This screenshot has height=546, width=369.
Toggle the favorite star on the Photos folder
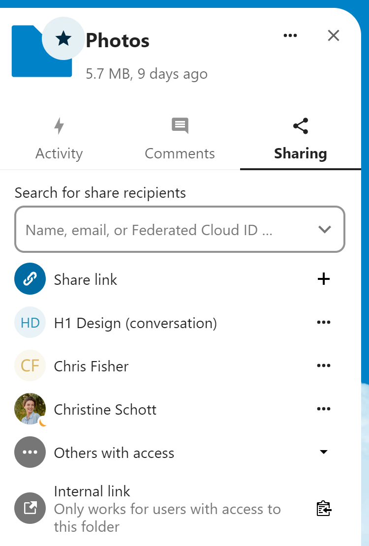click(x=63, y=38)
